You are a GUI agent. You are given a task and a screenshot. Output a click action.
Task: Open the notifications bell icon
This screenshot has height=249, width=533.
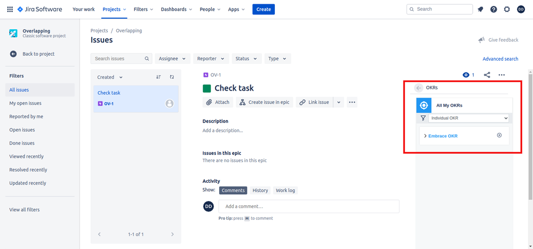tap(480, 9)
